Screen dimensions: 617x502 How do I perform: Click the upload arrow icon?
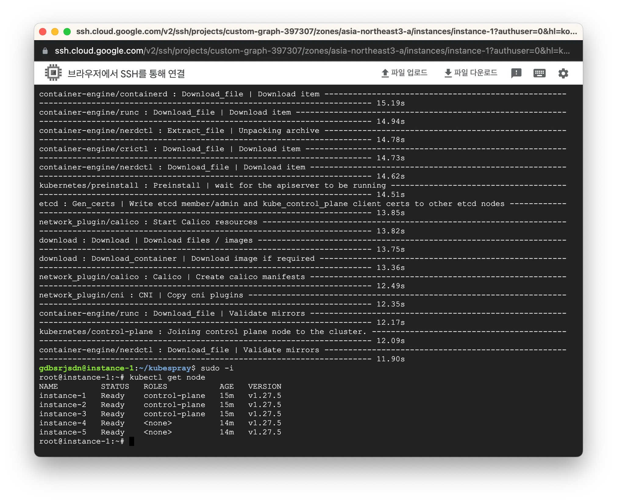pyautogui.click(x=385, y=73)
